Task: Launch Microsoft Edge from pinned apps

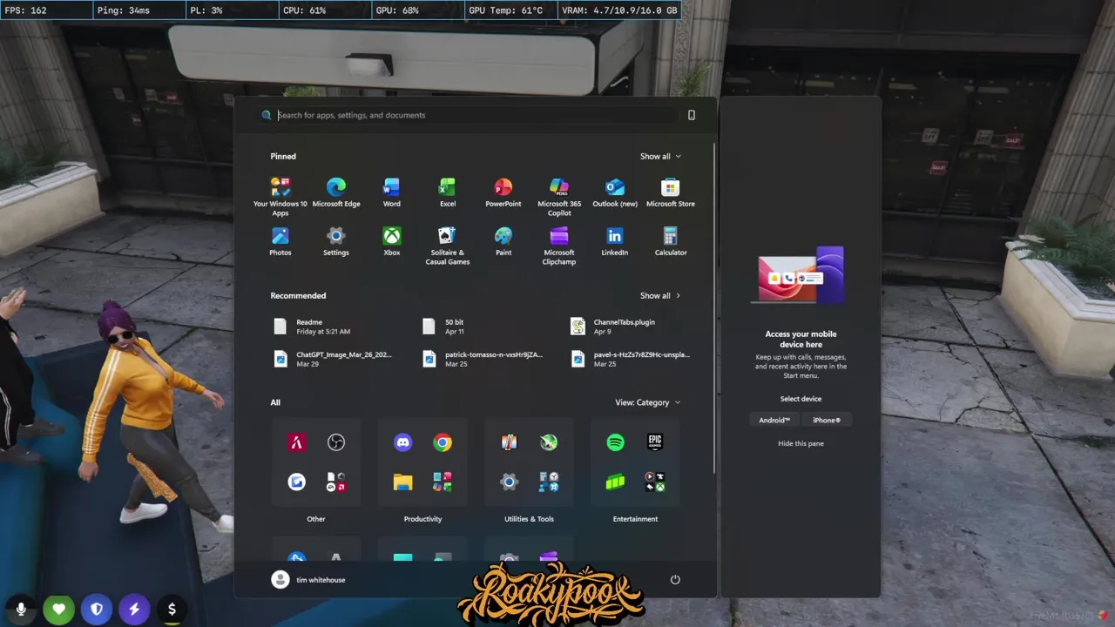Action: tap(335, 192)
